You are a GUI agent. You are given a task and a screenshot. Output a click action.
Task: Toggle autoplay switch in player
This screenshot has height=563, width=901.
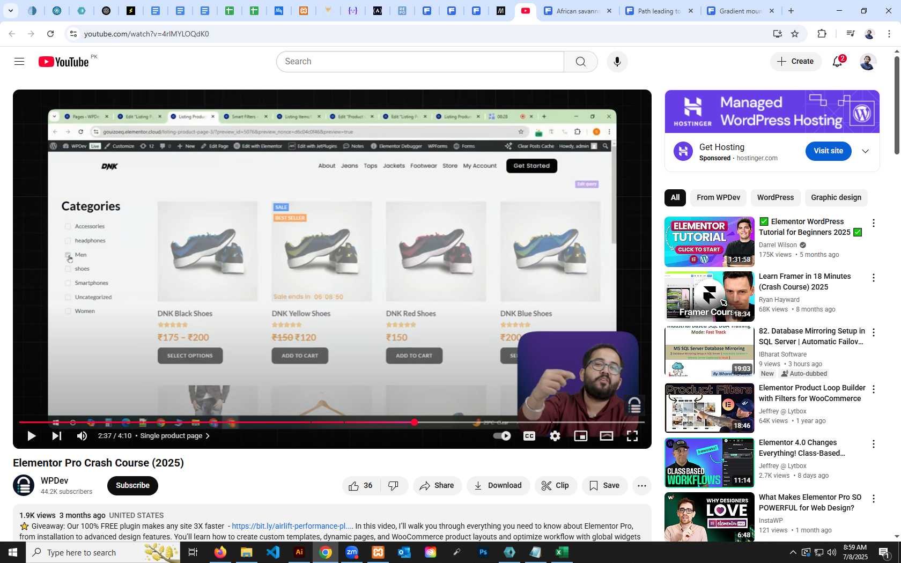[x=502, y=436]
